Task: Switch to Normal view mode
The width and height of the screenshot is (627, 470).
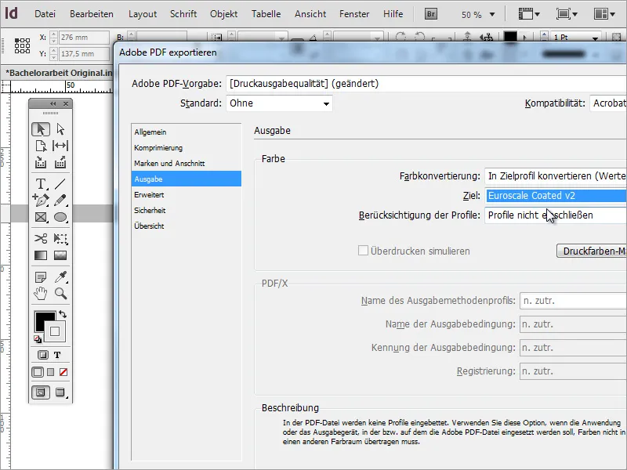Action: pos(41,392)
